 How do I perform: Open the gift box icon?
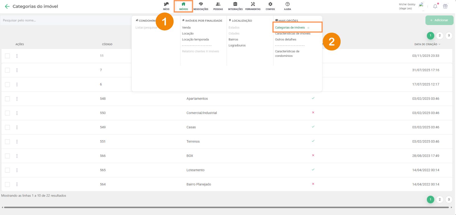[x=445, y=6]
